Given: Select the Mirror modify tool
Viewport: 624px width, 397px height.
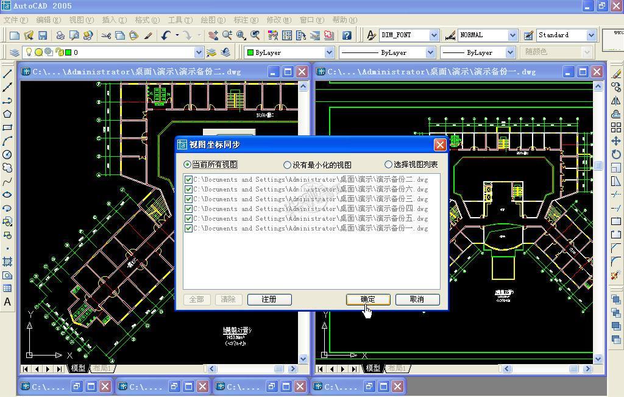Looking at the screenshot, I should [616, 101].
